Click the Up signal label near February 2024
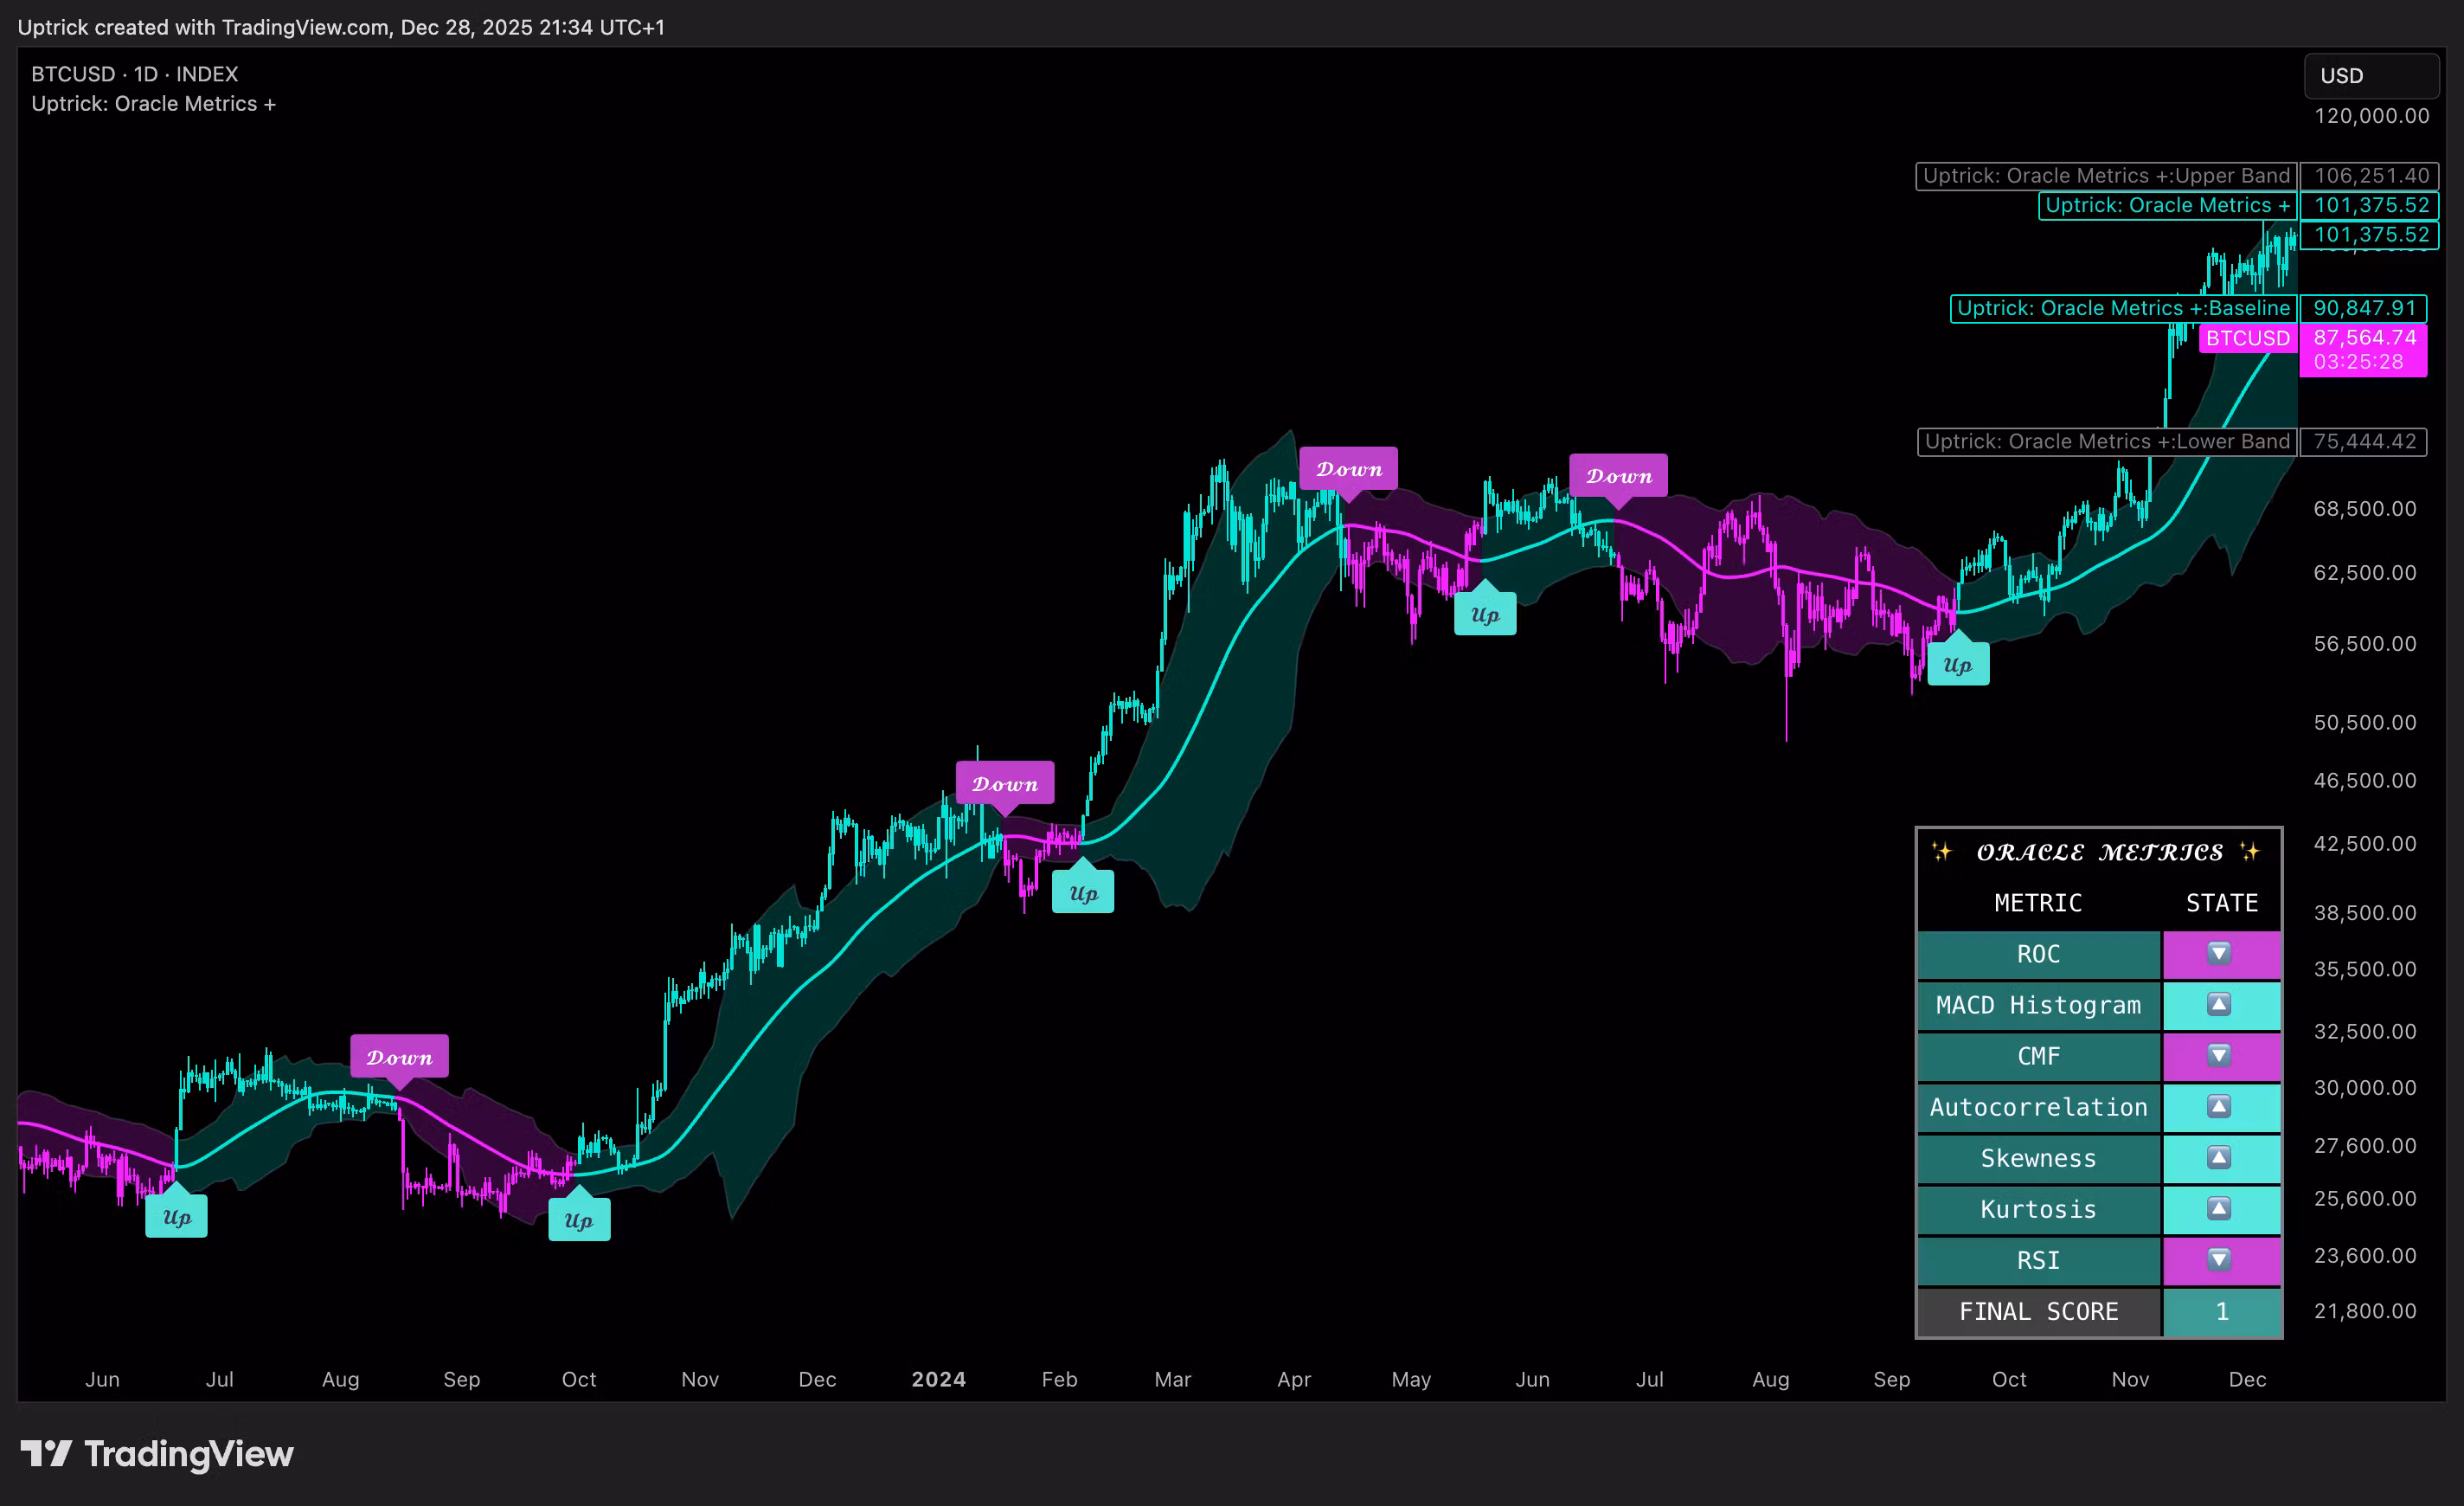The width and height of the screenshot is (2464, 1506). pyautogui.click(x=1083, y=892)
